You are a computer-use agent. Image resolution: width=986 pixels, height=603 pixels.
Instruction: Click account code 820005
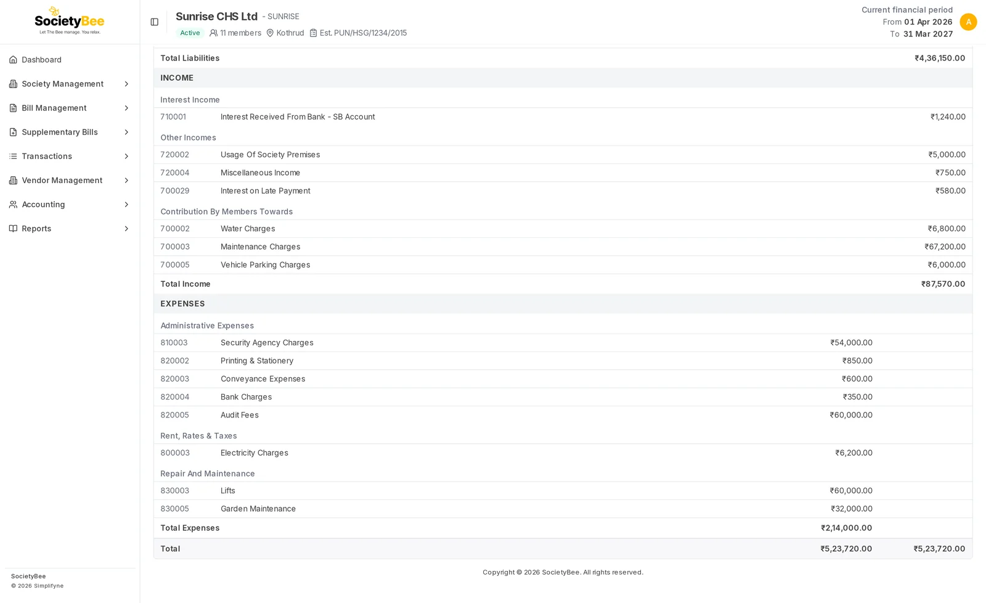point(175,415)
